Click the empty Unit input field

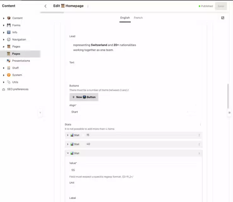[x=134, y=189]
